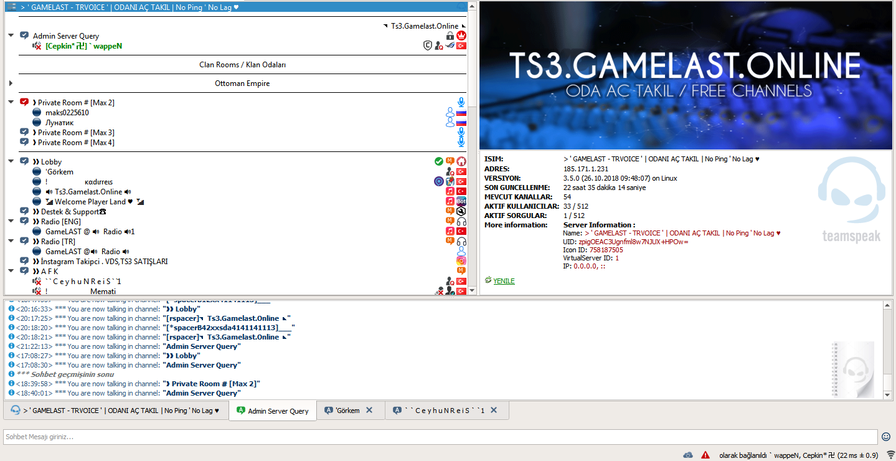Click the TS3.GAMELAST.ONLINE banner image
Screen dimensions: 896x461
tap(685, 75)
